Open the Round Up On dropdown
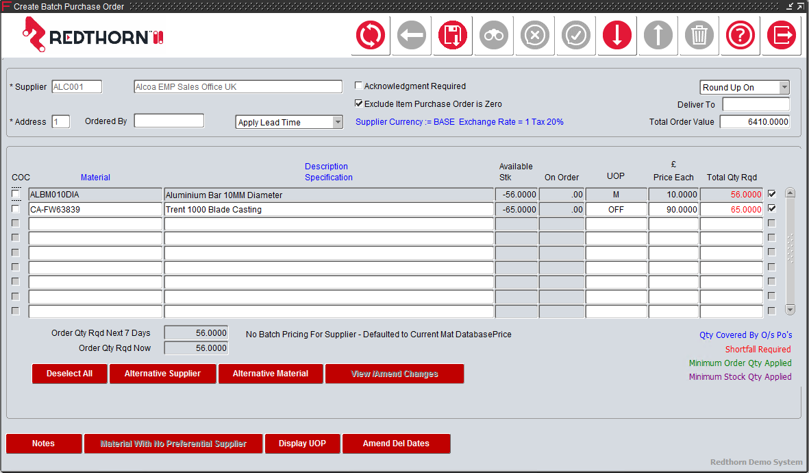The image size is (809, 473). [x=784, y=87]
